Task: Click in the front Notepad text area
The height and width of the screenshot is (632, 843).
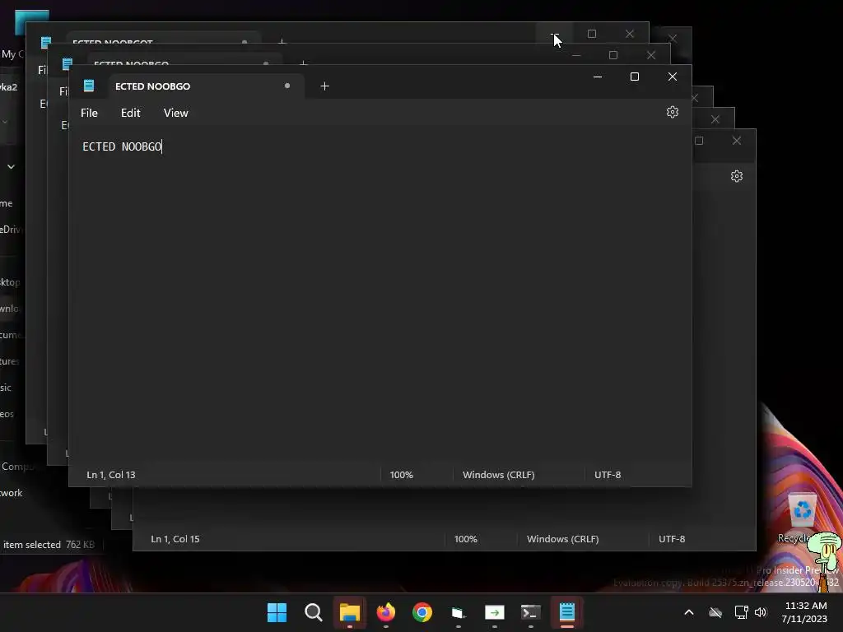Action: (x=380, y=295)
